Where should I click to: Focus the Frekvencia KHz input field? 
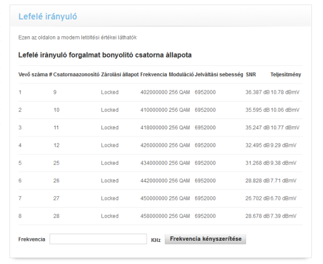point(98,239)
